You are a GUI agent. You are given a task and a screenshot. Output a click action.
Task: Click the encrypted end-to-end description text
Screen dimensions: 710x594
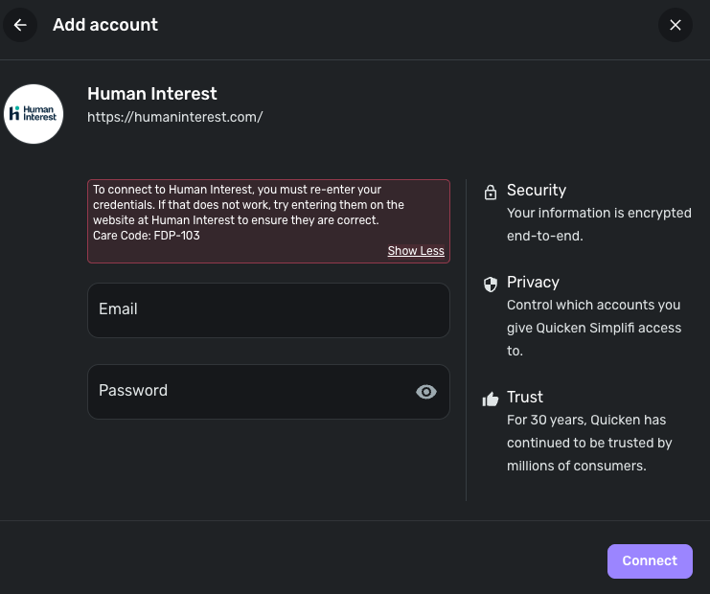pos(599,224)
